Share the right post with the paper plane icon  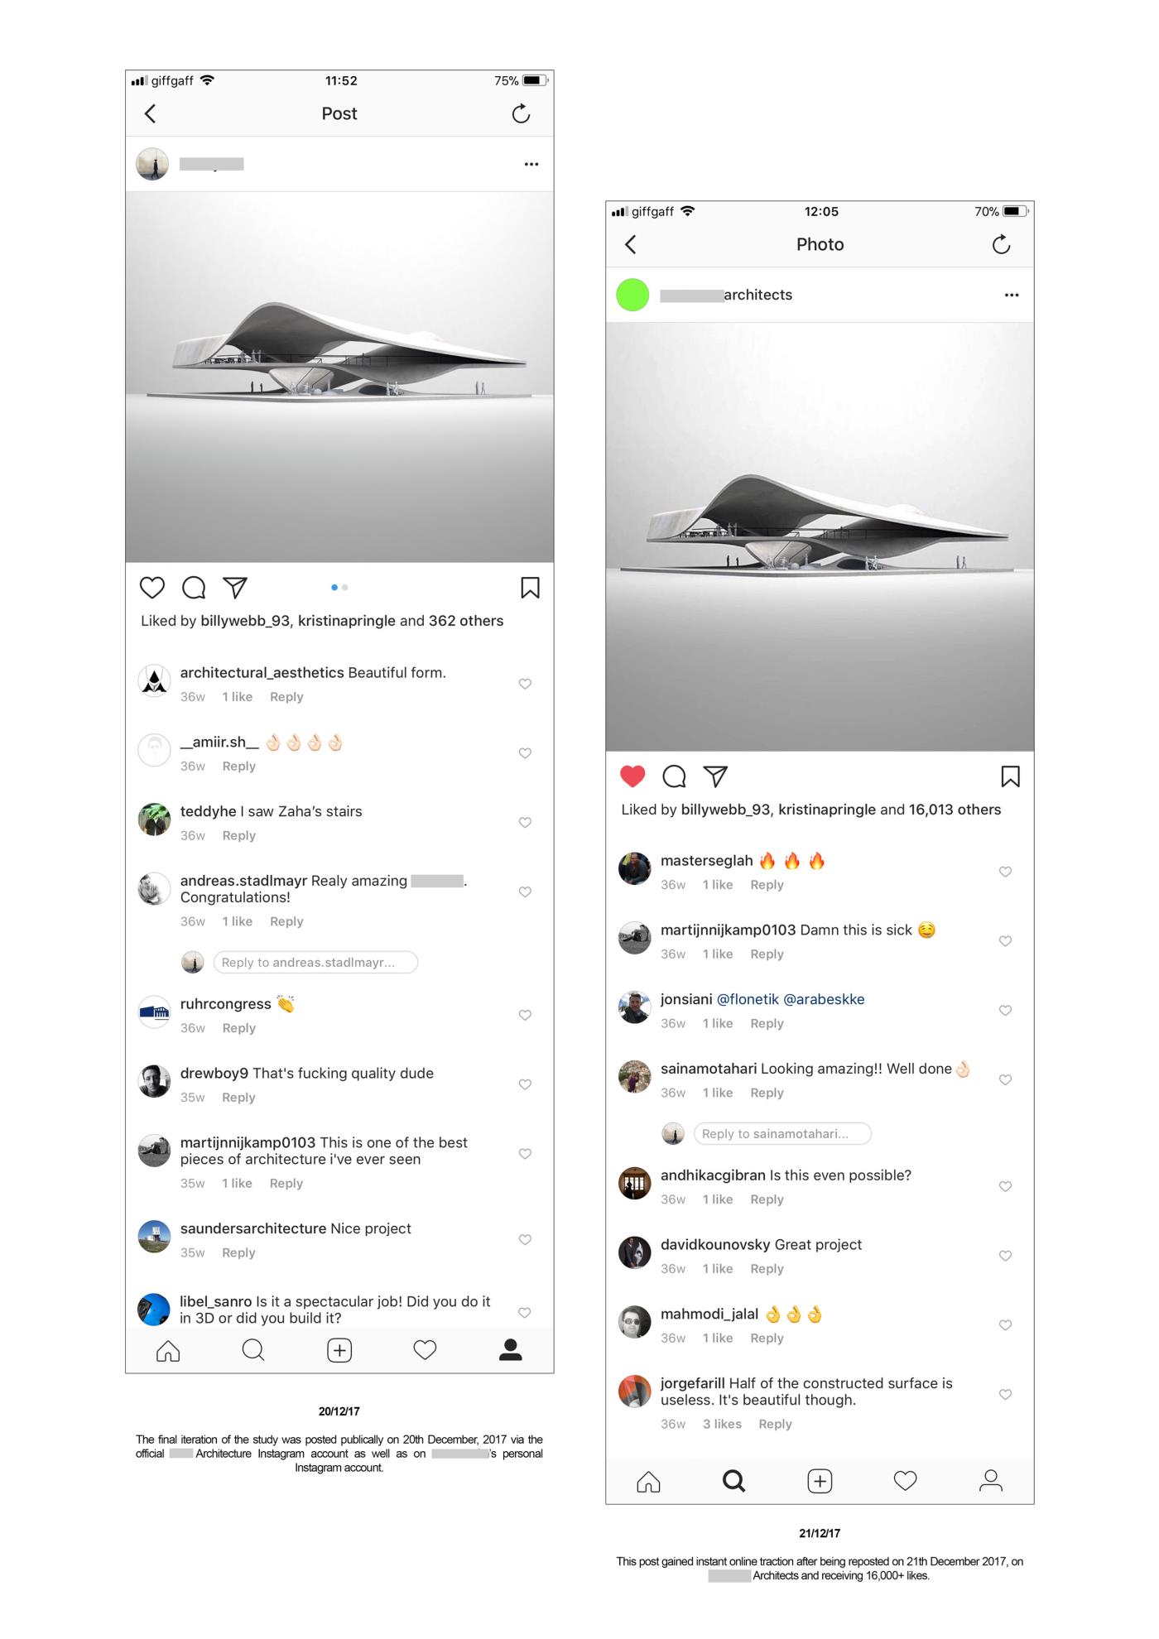(x=715, y=776)
